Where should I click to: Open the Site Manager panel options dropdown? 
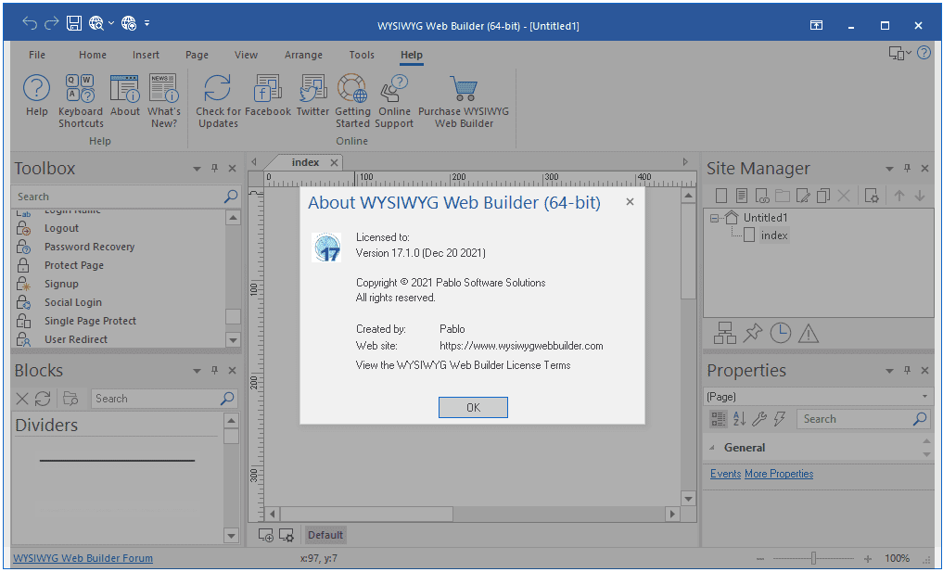pyautogui.click(x=889, y=169)
